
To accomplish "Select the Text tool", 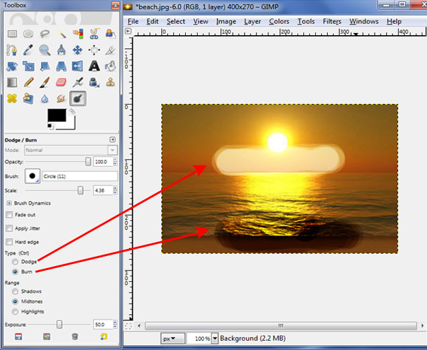I will point(94,66).
